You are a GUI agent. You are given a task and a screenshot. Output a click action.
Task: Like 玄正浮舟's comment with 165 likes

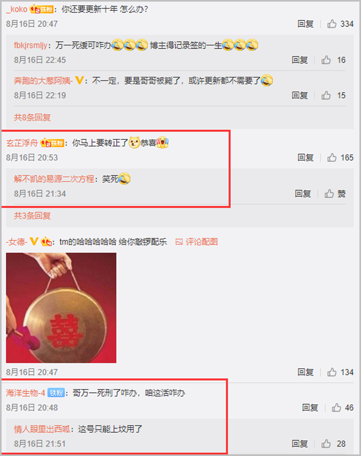(332, 158)
